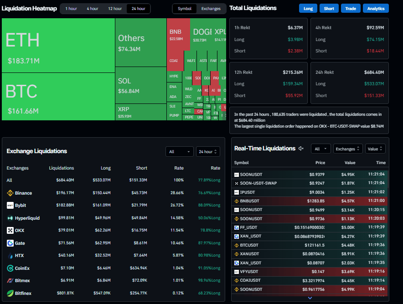Click the ETH tile in the heatmap

pos(58,45)
